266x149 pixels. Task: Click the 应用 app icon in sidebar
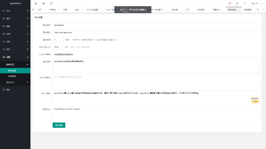4,34
